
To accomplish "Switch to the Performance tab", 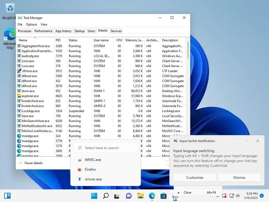I will tap(43, 31).
